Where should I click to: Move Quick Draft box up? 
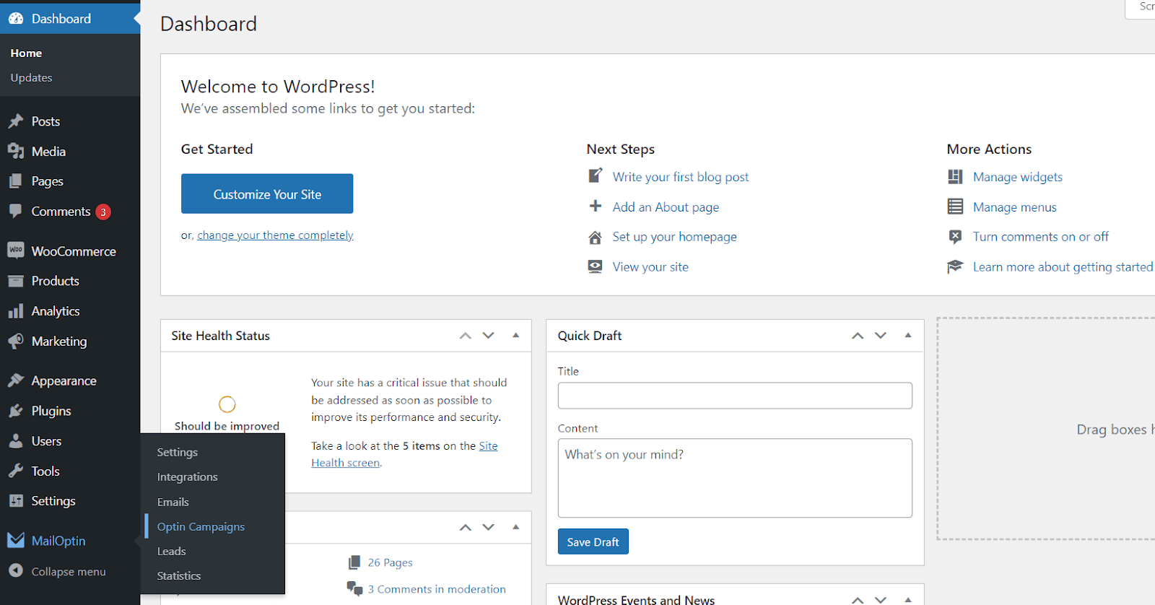pos(858,336)
